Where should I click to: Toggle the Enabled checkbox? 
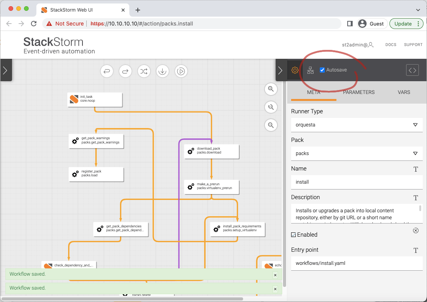(x=293, y=235)
